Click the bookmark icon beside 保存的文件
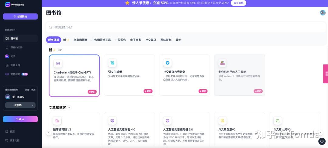The height and width of the screenshot is (148, 328). (x=7, y=47)
